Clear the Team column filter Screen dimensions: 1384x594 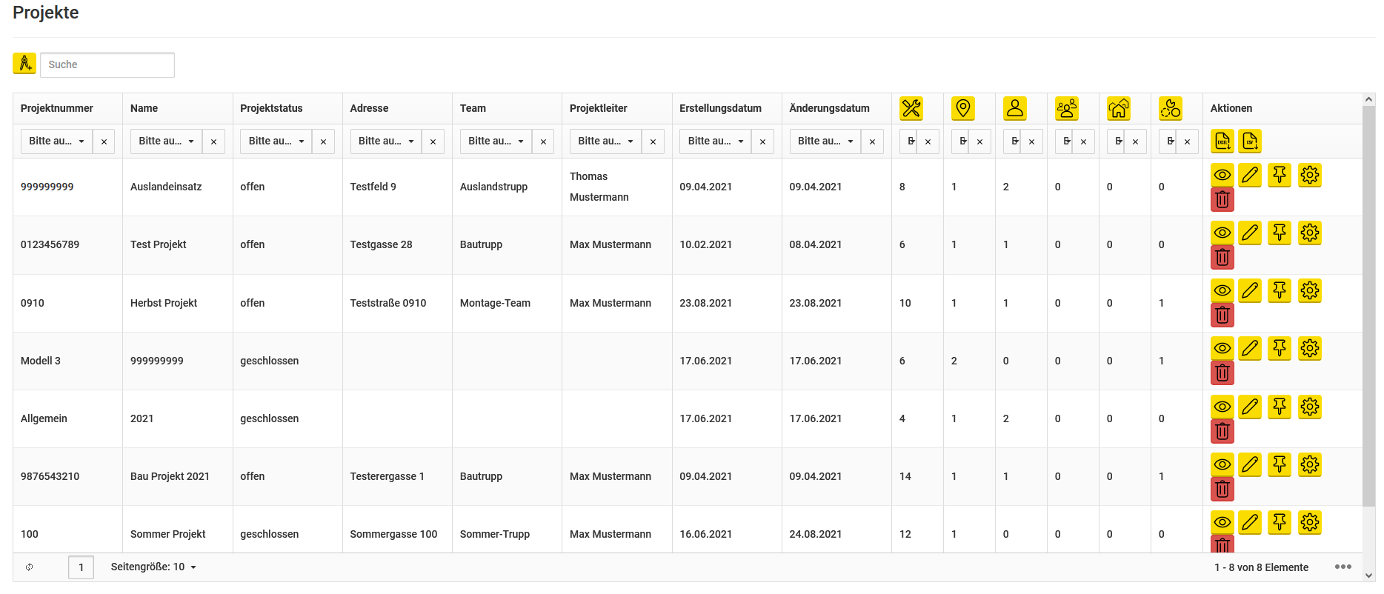(543, 141)
